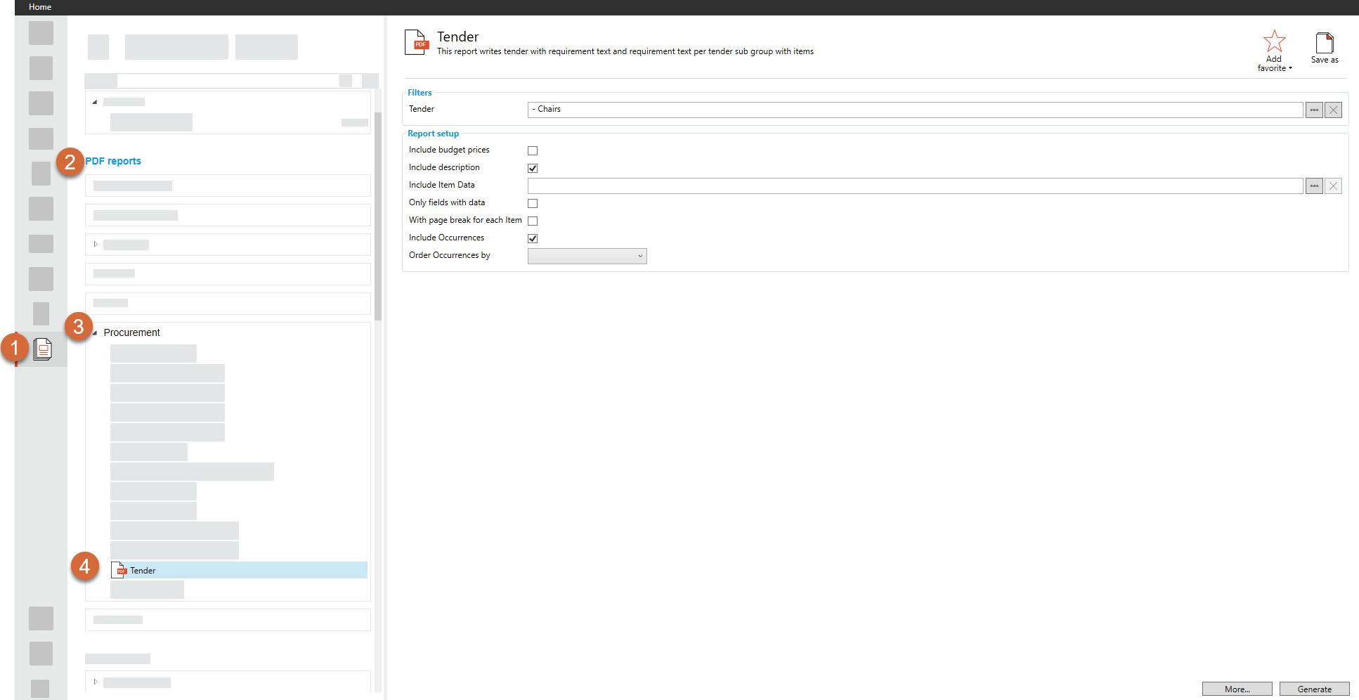Viewport: 1359px width, 700px height.
Task: Open the Add favorite dropdown arrow
Action: tap(1290, 68)
